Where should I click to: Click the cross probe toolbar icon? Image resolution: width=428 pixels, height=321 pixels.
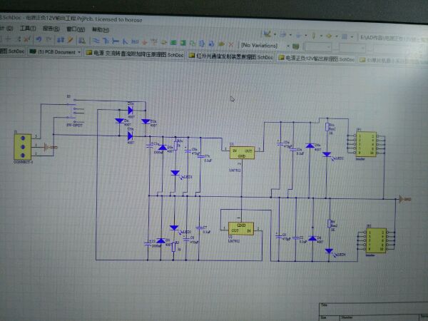61,40
